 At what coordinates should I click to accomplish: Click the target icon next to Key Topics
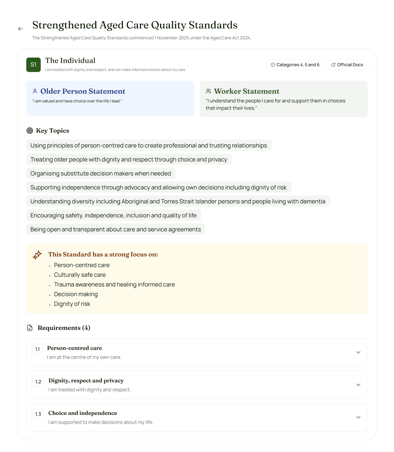(30, 130)
